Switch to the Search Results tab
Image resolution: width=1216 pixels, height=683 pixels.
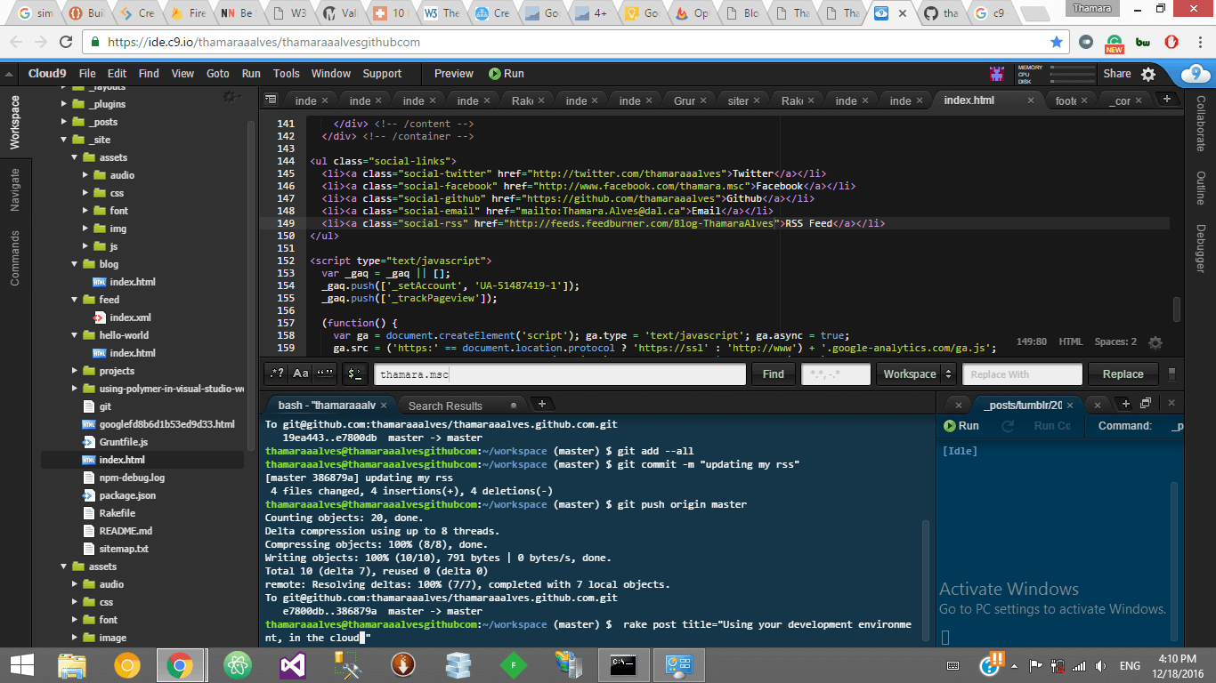445,406
